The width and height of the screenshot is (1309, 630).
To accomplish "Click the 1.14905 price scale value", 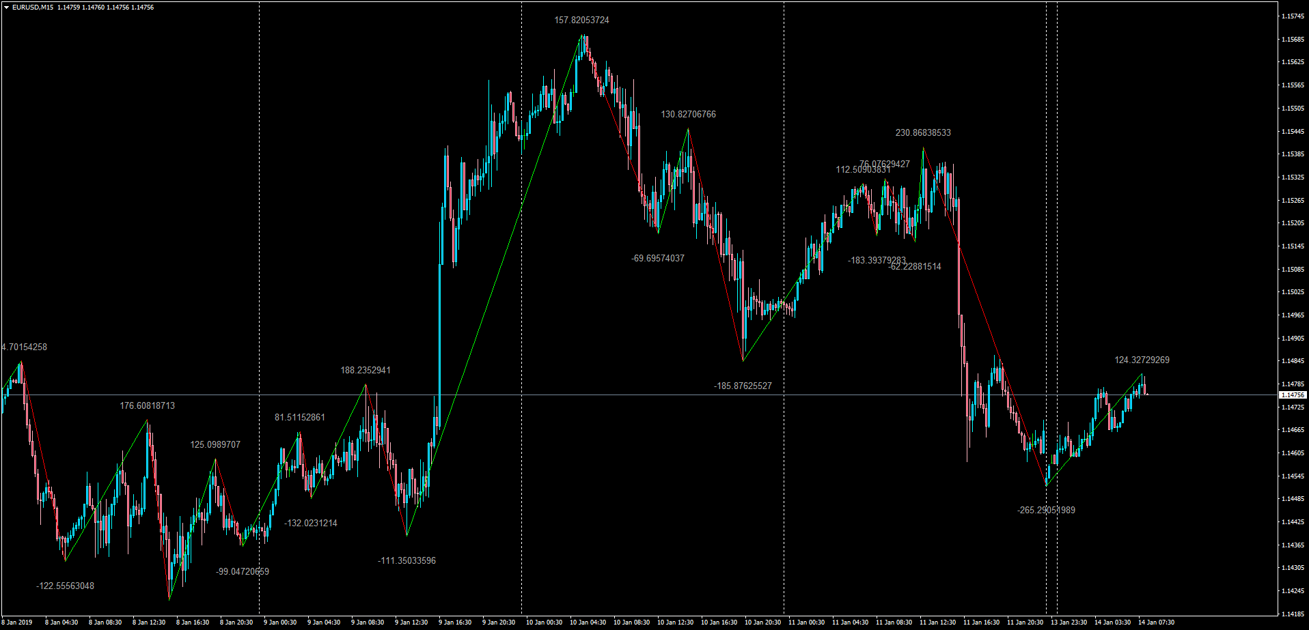I will pos(1292,338).
